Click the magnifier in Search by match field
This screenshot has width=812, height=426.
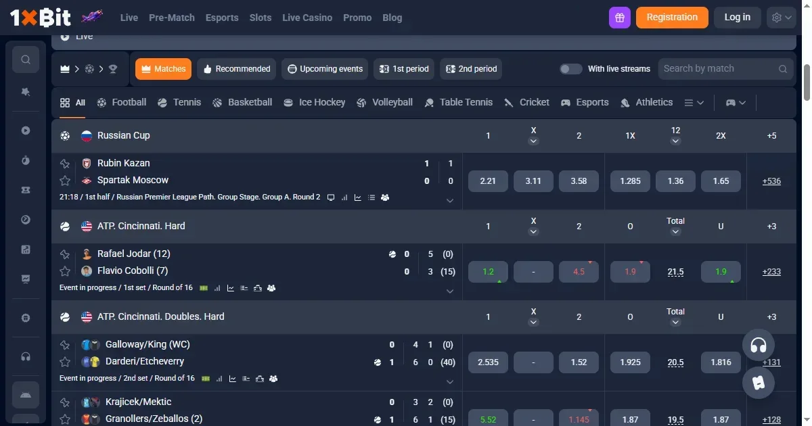tap(783, 69)
